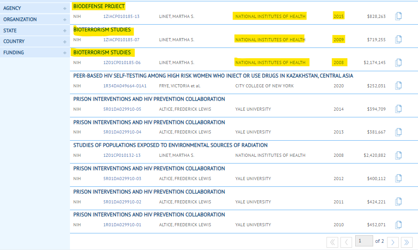
Task: Select YALE UNIVERSITY in 2013 row
Action: (253, 132)
